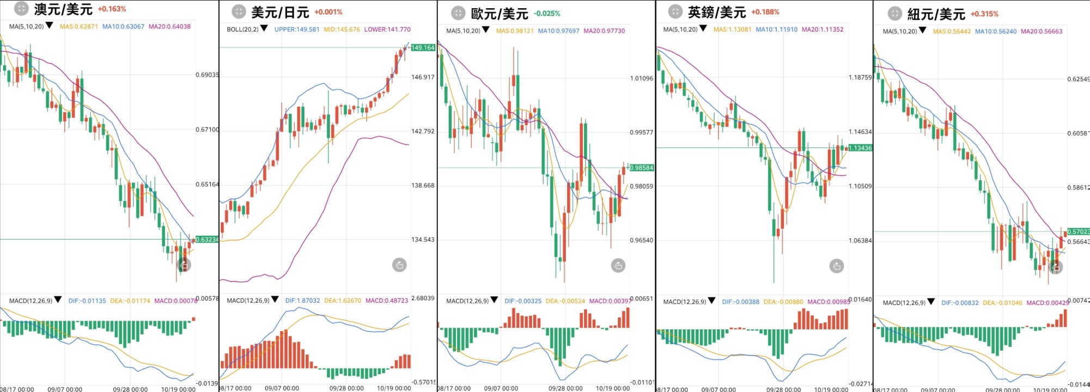
Task: Open the MACD(12,26,9) dropdown on 紐元/美元
Action: tap(931, 302)
